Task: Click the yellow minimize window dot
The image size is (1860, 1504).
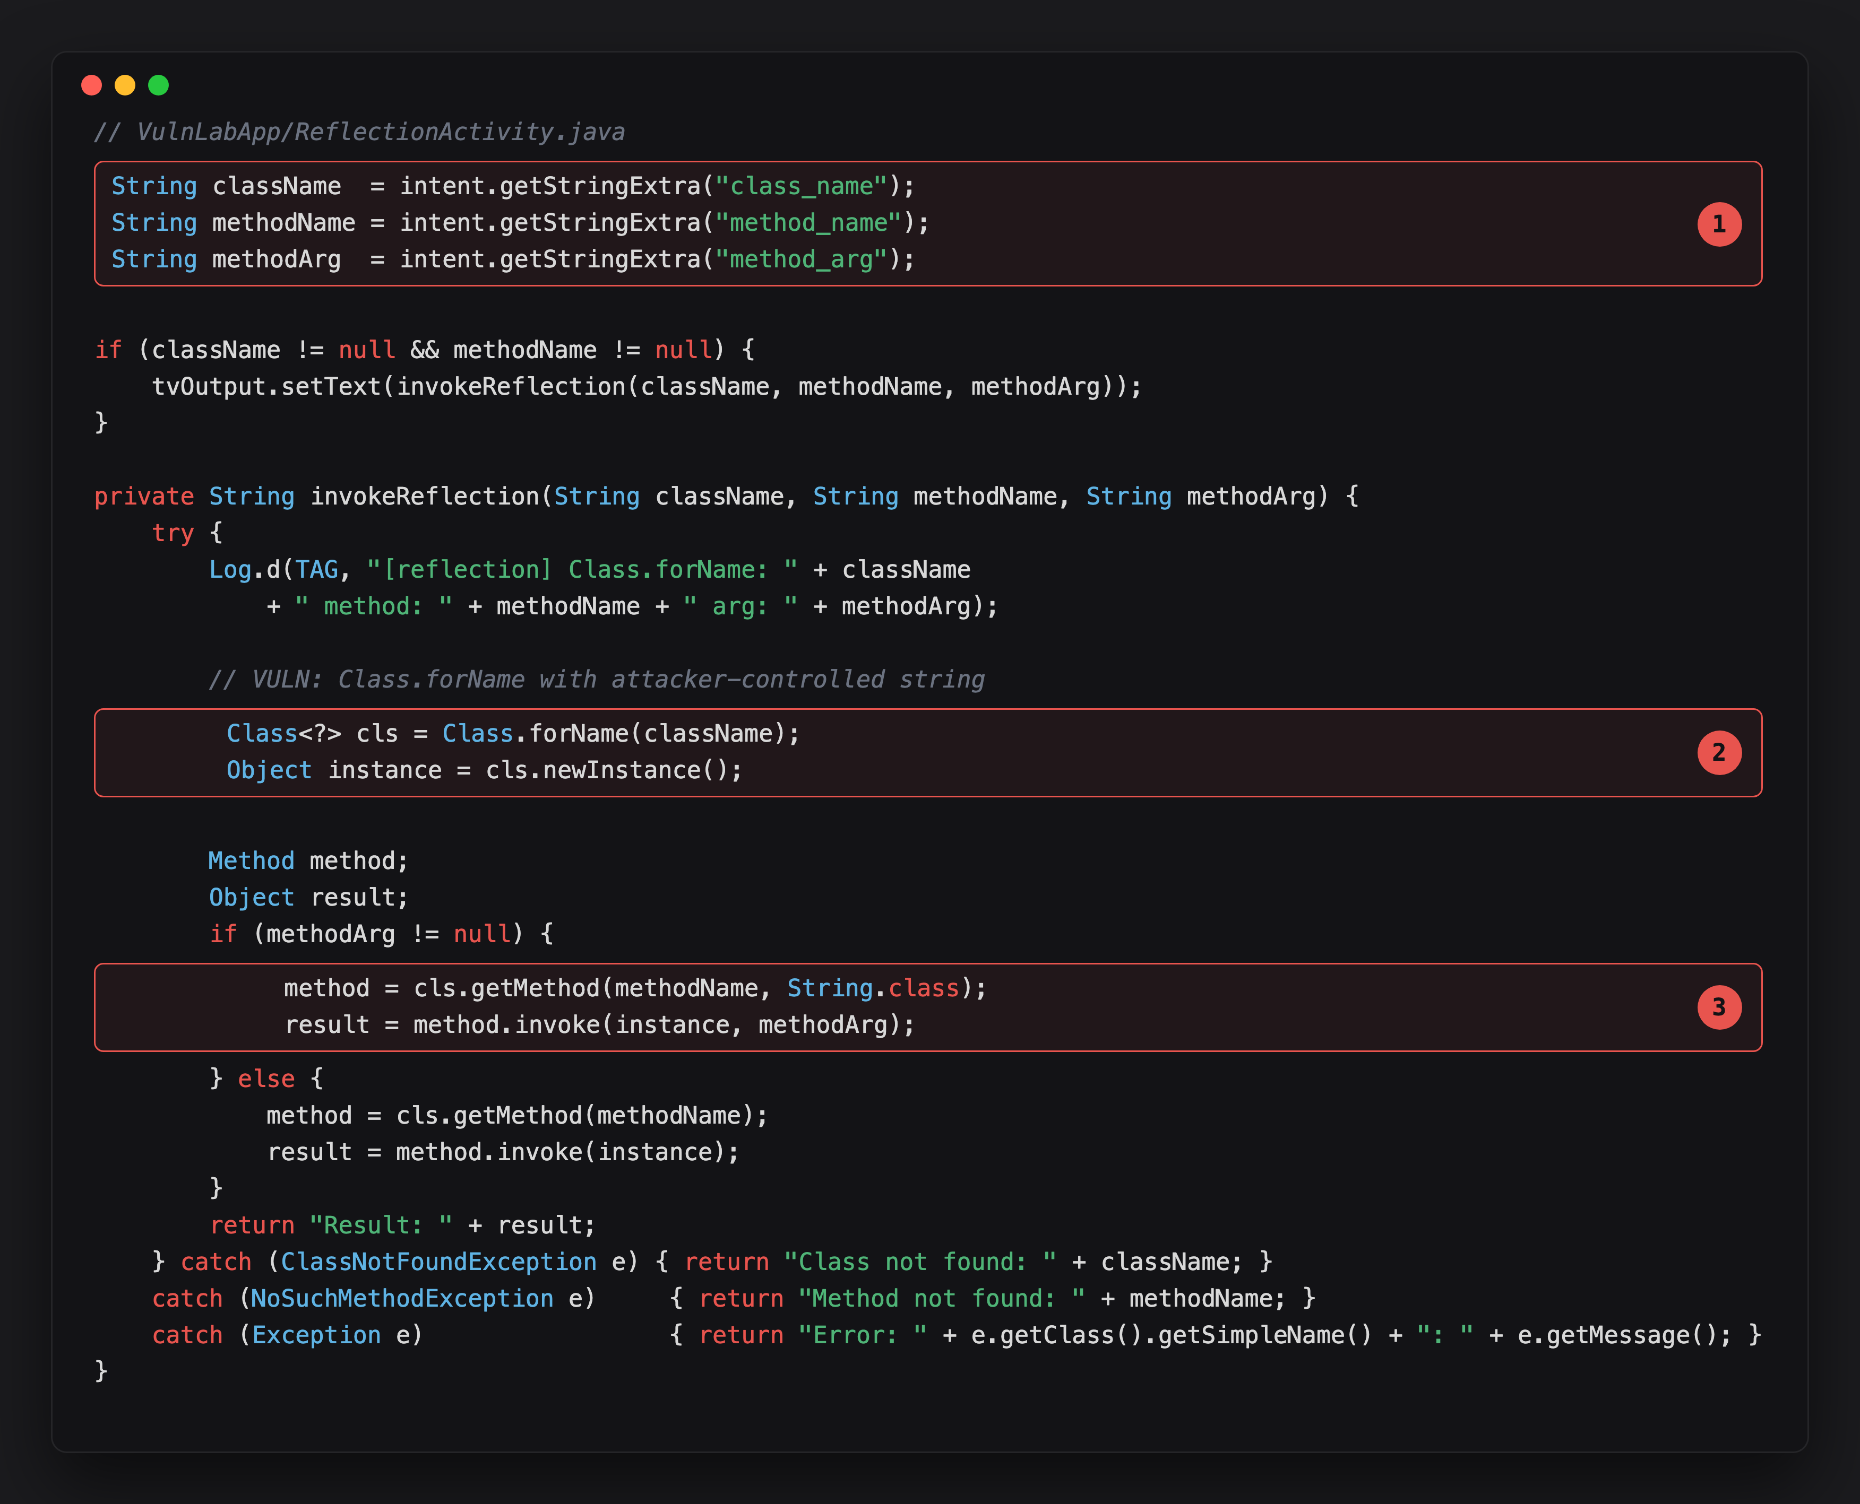Action: click(x=125, y=85)
